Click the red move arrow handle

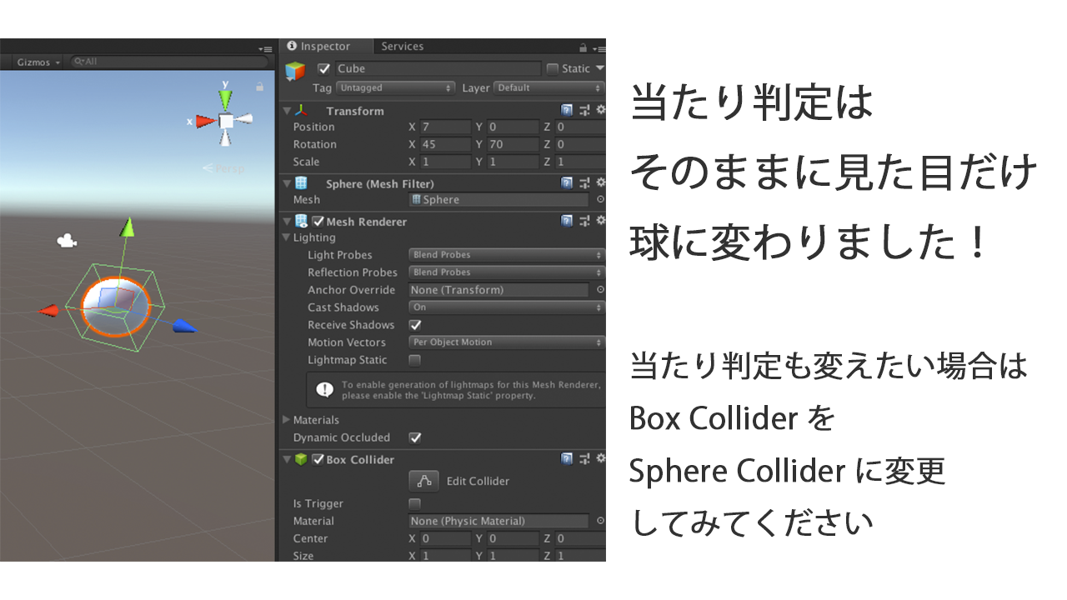coord(48,310)
